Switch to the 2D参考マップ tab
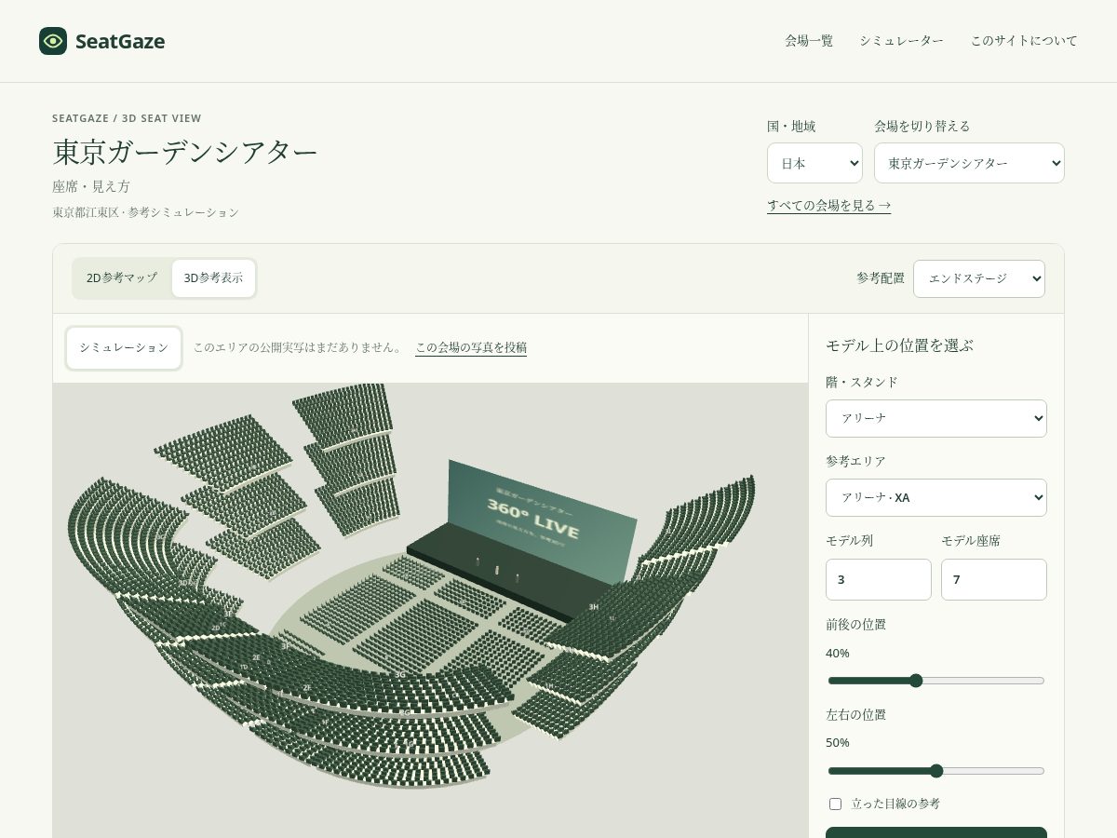 [x=122, y=278]
